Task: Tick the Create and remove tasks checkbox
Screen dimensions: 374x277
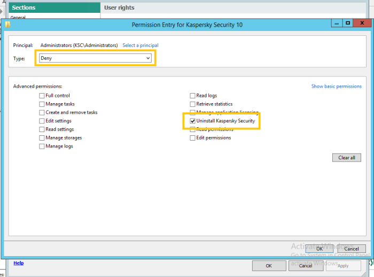Action: click(42, 112)
